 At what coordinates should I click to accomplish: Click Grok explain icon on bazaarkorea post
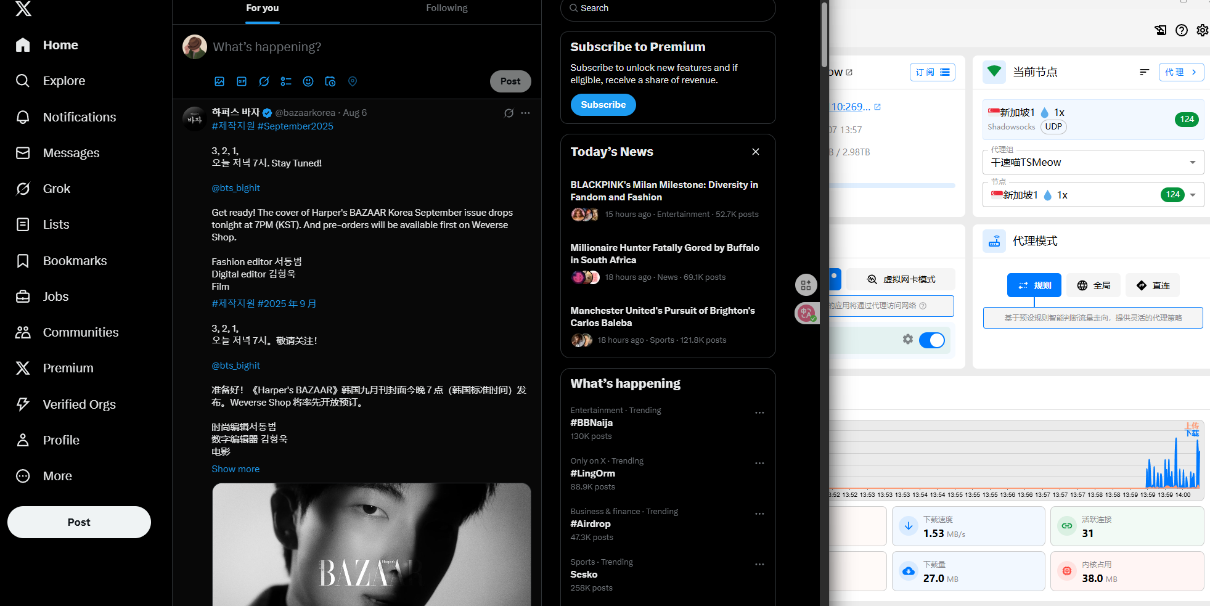(x=509, y=113)
